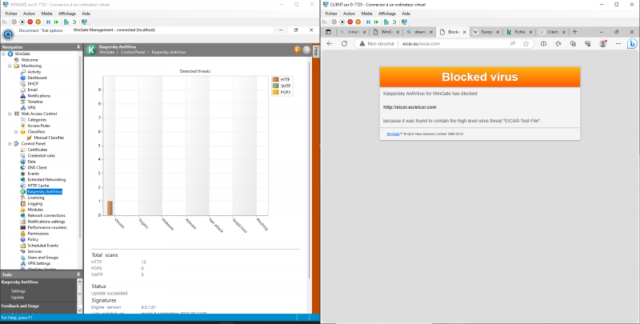Click the orange back arrow in Kaspersky header
Viewport: 640px width, 324px height.
click(298, 50)
